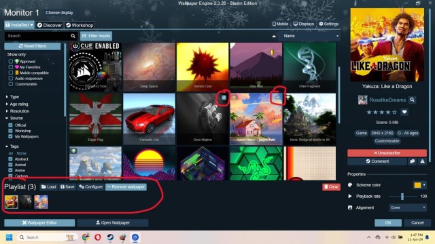Open the Installed tab dropdown

[x=19, y=25]
